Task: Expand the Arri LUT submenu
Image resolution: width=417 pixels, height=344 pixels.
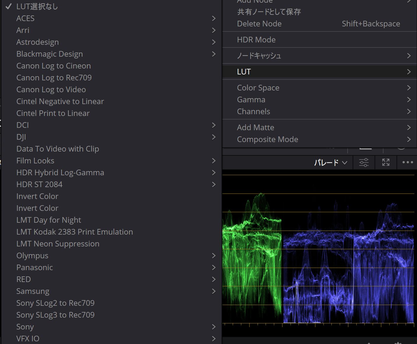Action: (112, 30)
